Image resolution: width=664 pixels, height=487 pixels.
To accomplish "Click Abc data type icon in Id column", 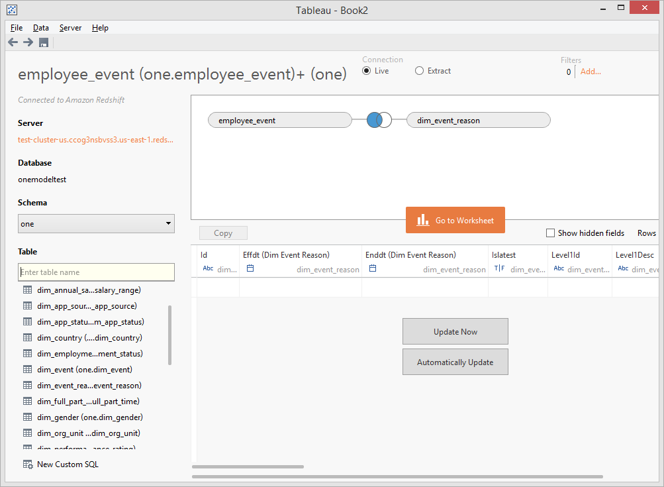I will [x=208, y=268].
